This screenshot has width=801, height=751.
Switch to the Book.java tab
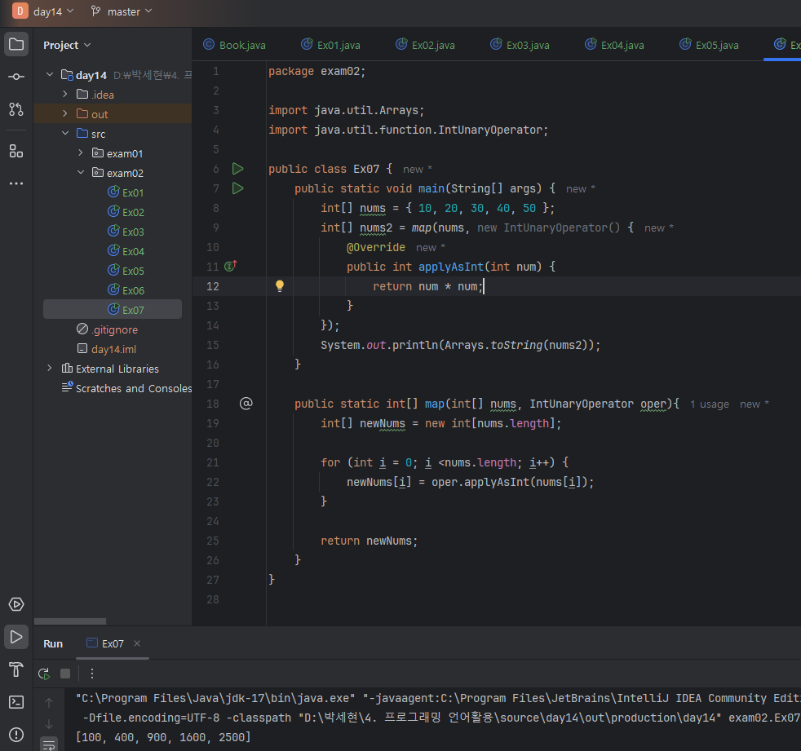coord(234,45)
